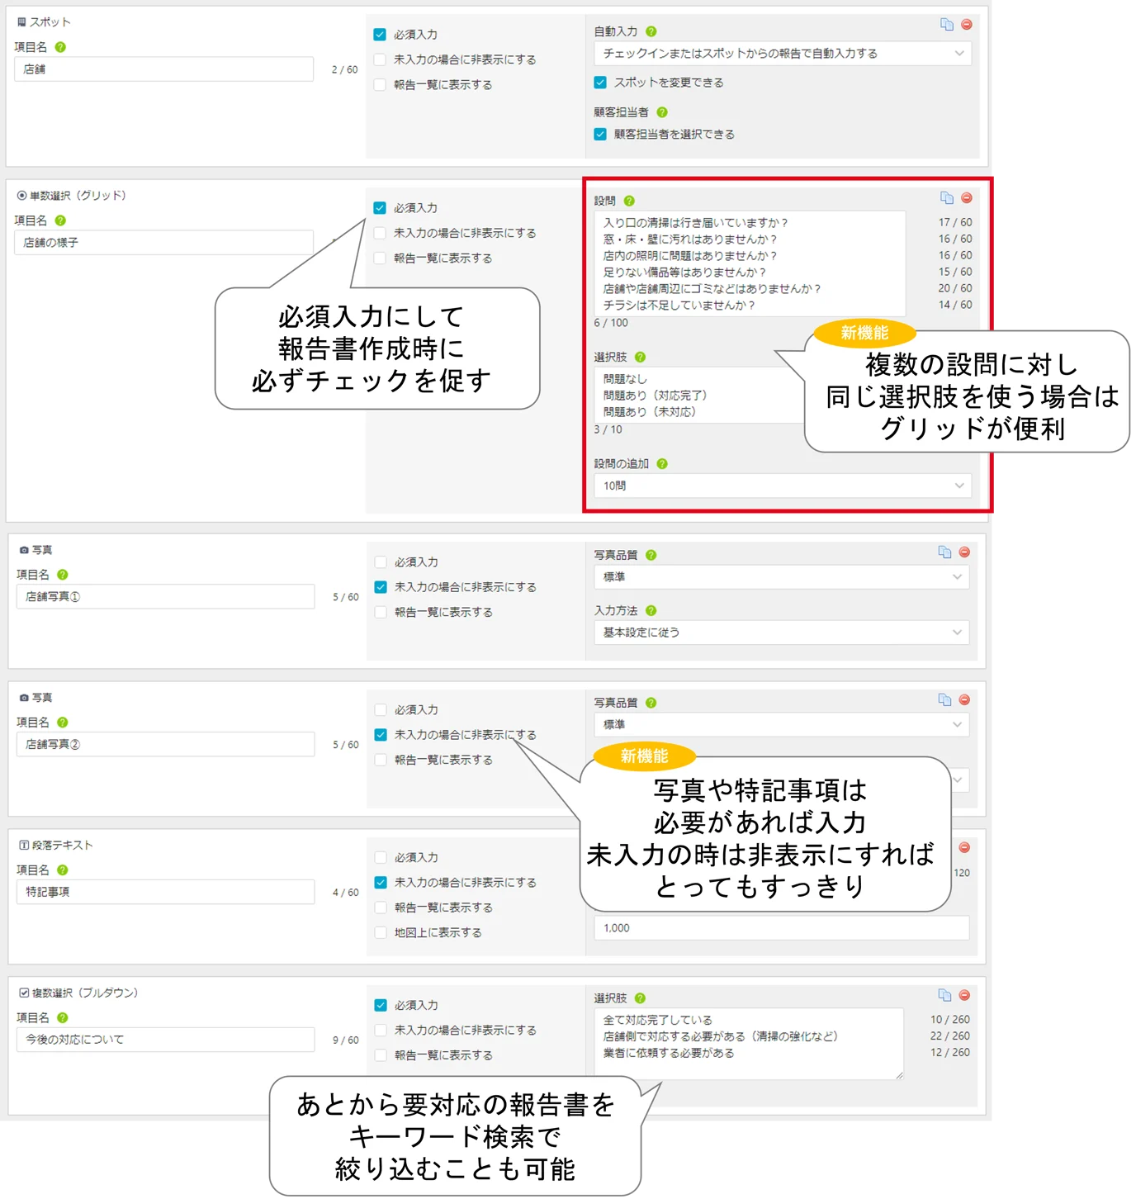Edit the pulldown 選択肢 options text area

click(749, 1044)
